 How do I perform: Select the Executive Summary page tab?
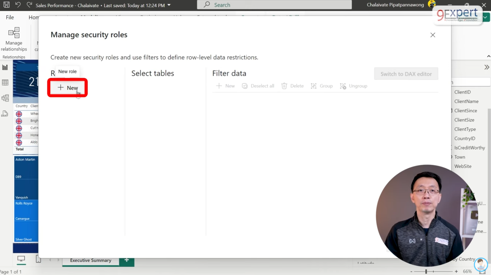91,260
